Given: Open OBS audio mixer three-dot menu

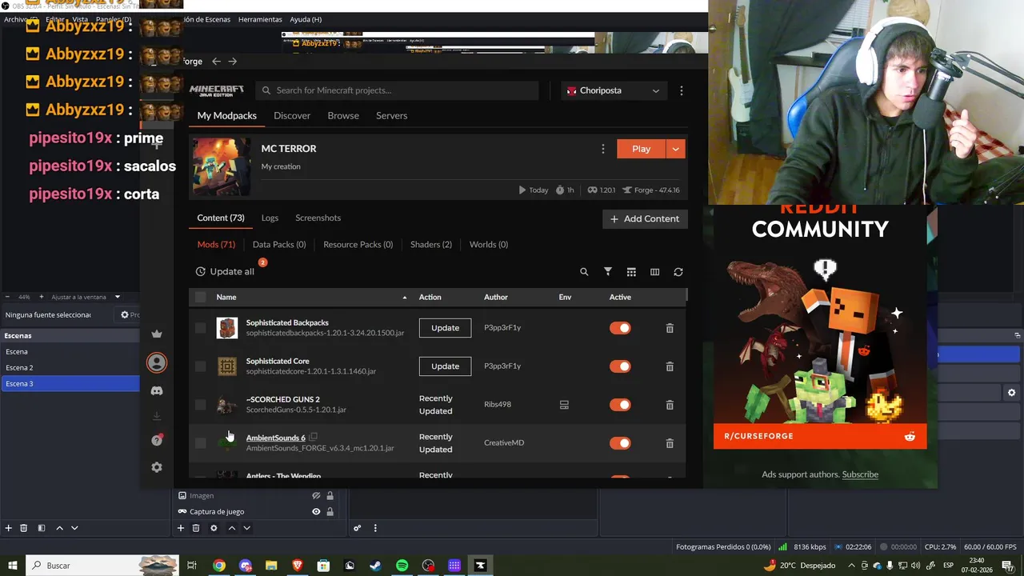Looking at the screenshot, I should (x=375, y=528).
